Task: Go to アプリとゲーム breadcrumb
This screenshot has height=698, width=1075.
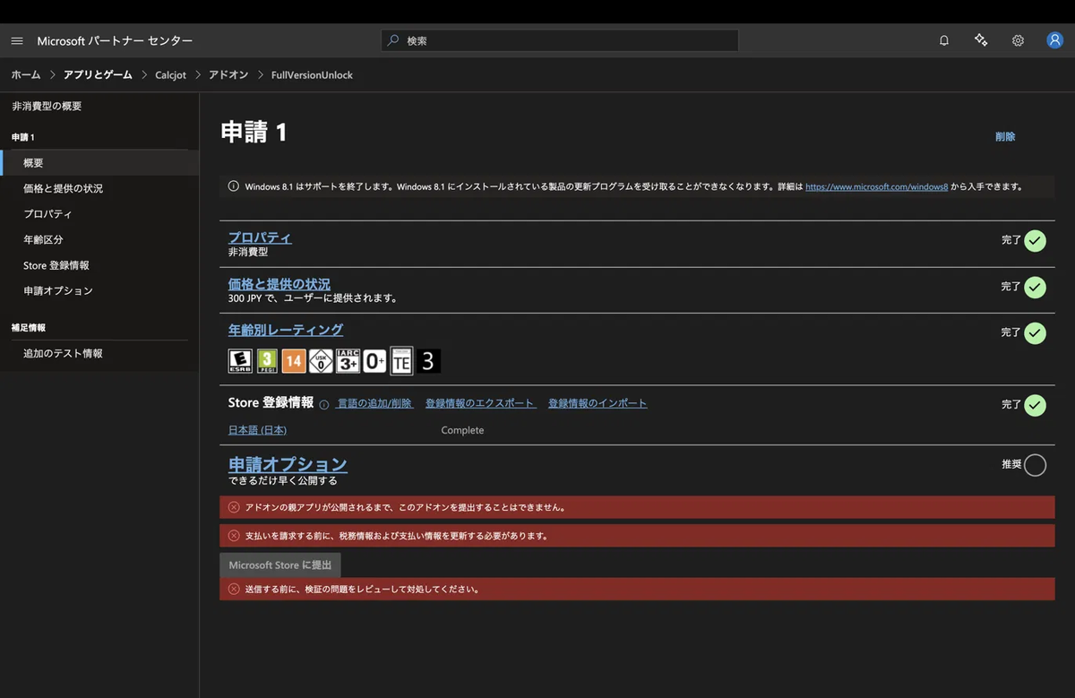Action: [x=98, y=75]
